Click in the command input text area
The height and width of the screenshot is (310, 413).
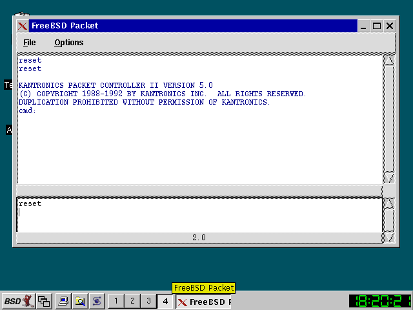[194, 216]
